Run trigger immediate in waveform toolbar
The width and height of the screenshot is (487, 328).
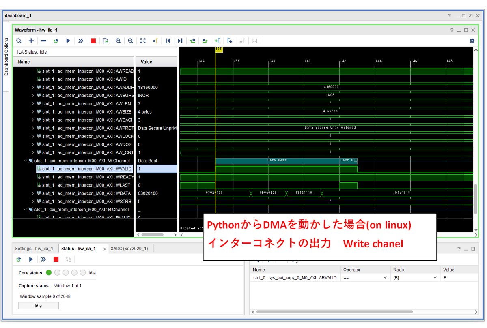pyautogui.click(x=81, y=41)
